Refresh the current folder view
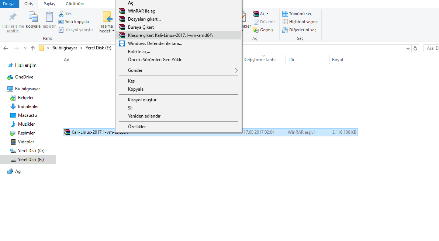The width and height of the screenshot is (439, 241). tap(415, 48)
